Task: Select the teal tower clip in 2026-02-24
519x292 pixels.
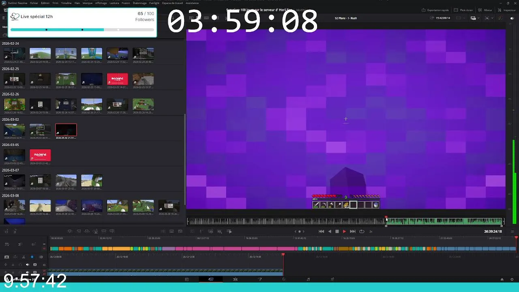Action: (92, 54)
